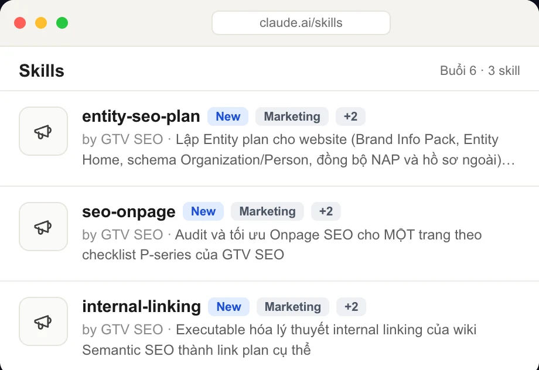Click the megaphone icon for entity-seo-plan

pos(43,131)
